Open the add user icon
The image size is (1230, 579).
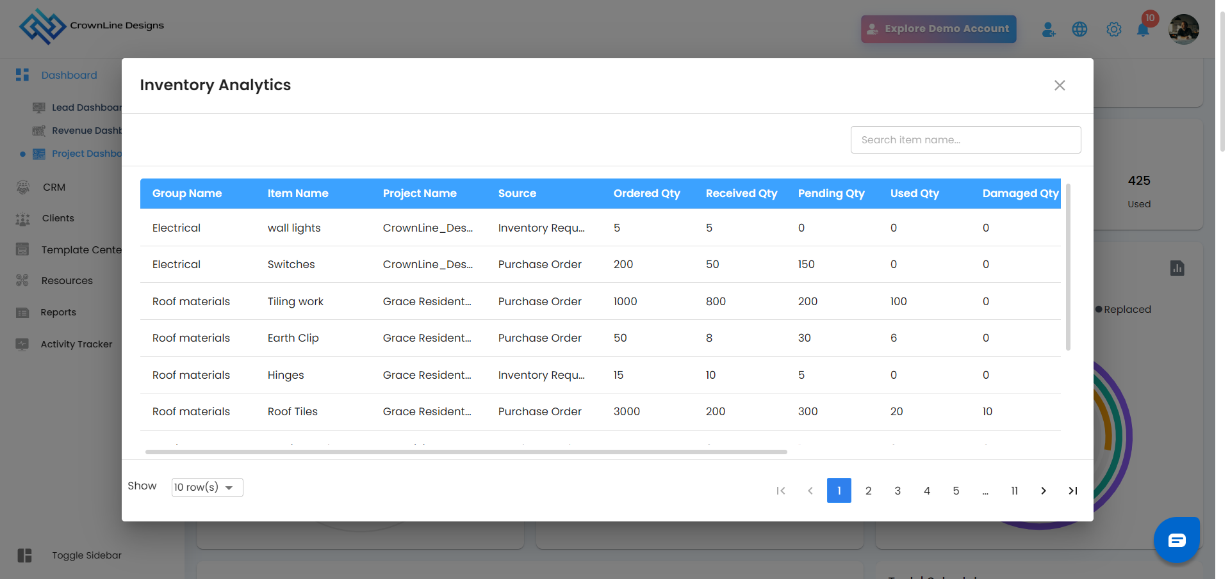1049,29
